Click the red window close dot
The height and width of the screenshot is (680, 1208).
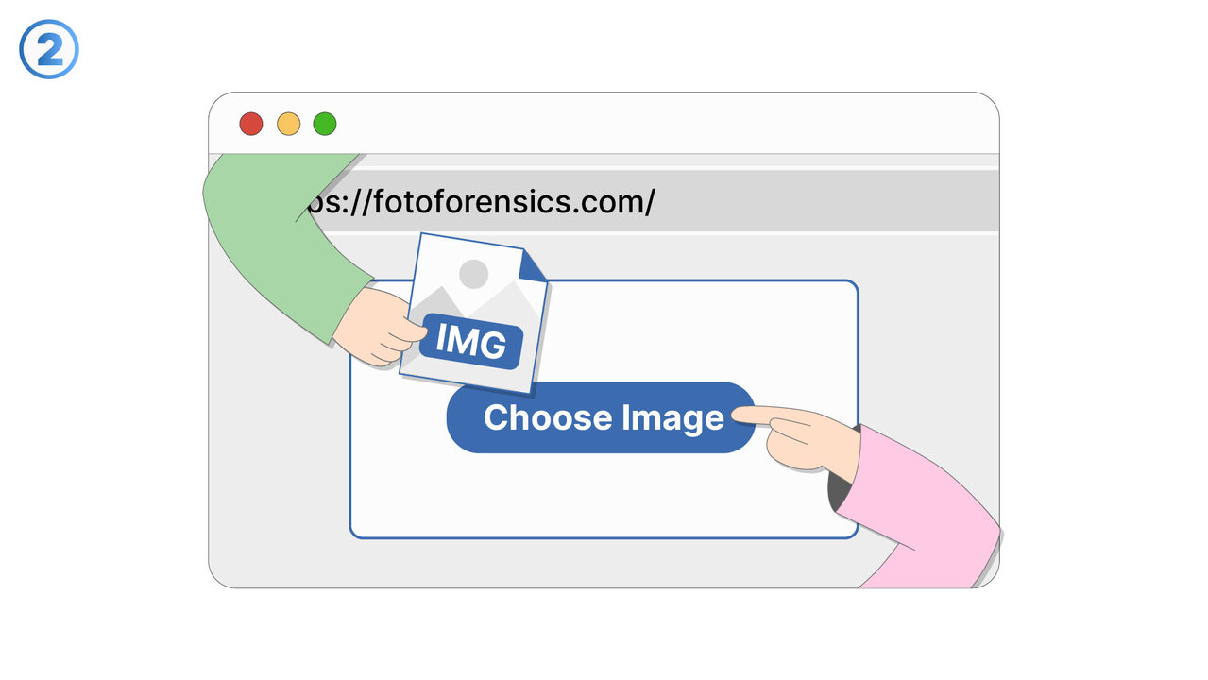[250, 124]
